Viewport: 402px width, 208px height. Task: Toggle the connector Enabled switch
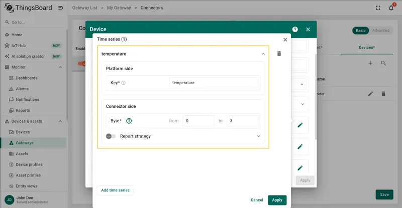tap(82, 64)
